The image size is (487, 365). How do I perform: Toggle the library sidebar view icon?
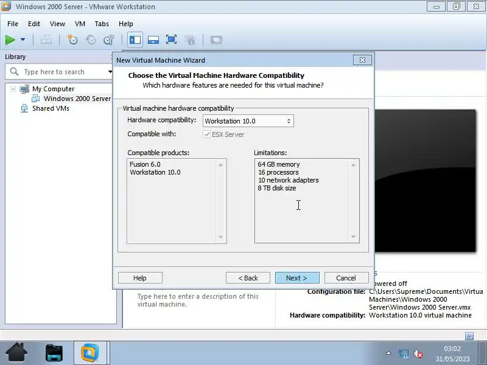(135, 40)
